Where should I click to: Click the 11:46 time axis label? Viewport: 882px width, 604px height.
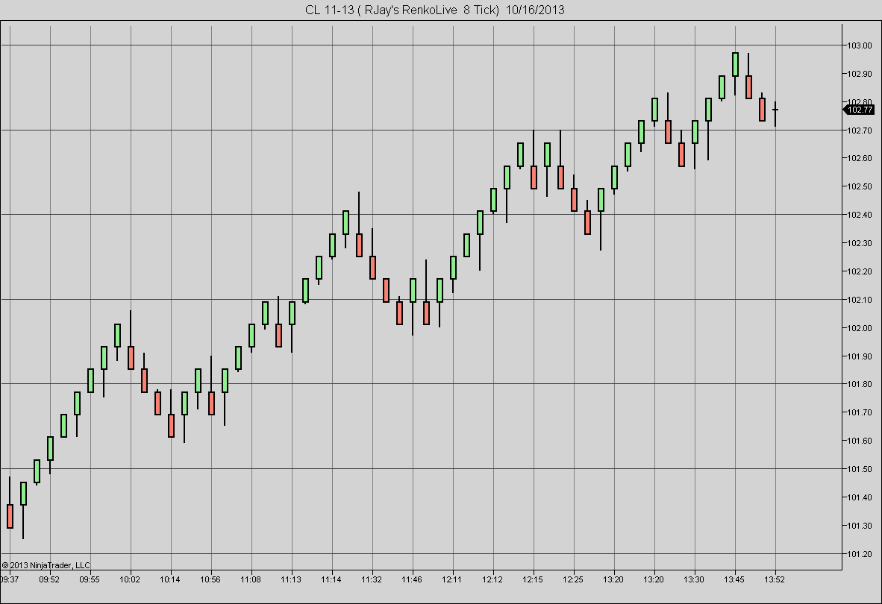point(412,579)
